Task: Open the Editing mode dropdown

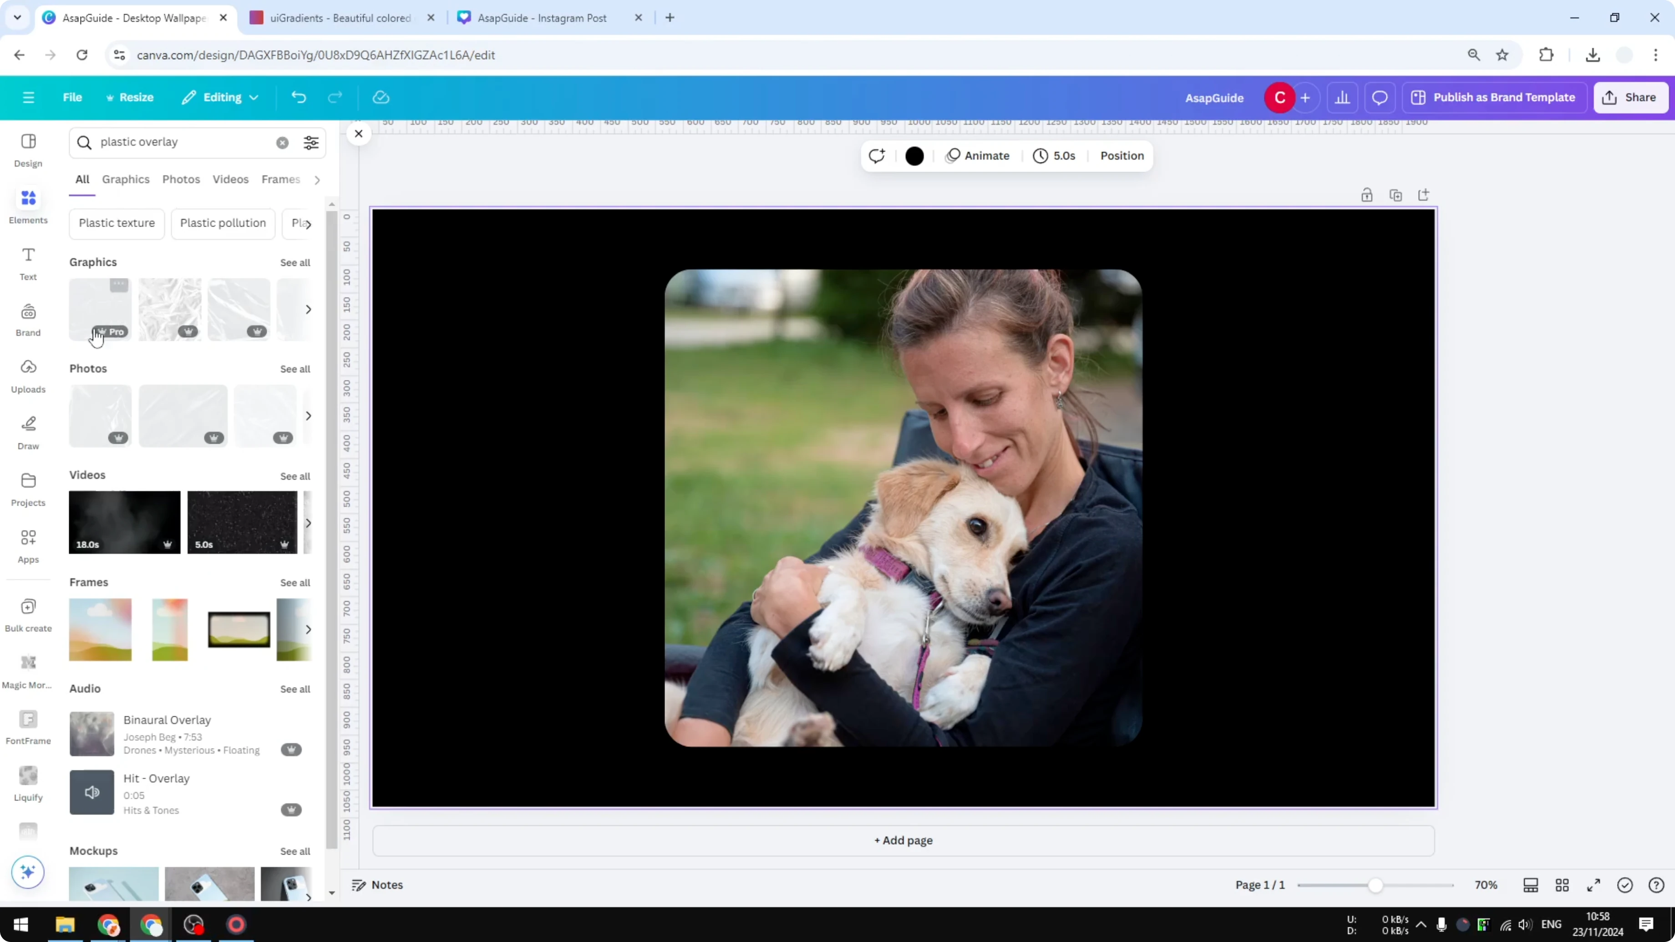Action: (220, 97)
